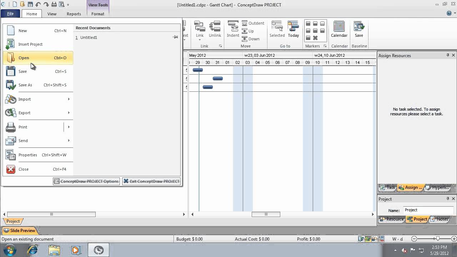Select Open in the File menu
This screenshot has width=457, height=257.
coord(37,58)
